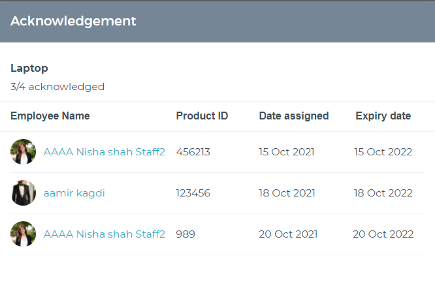
Task: Click the 20 Oct 2021 assigned date
Action: click(288, 234)
